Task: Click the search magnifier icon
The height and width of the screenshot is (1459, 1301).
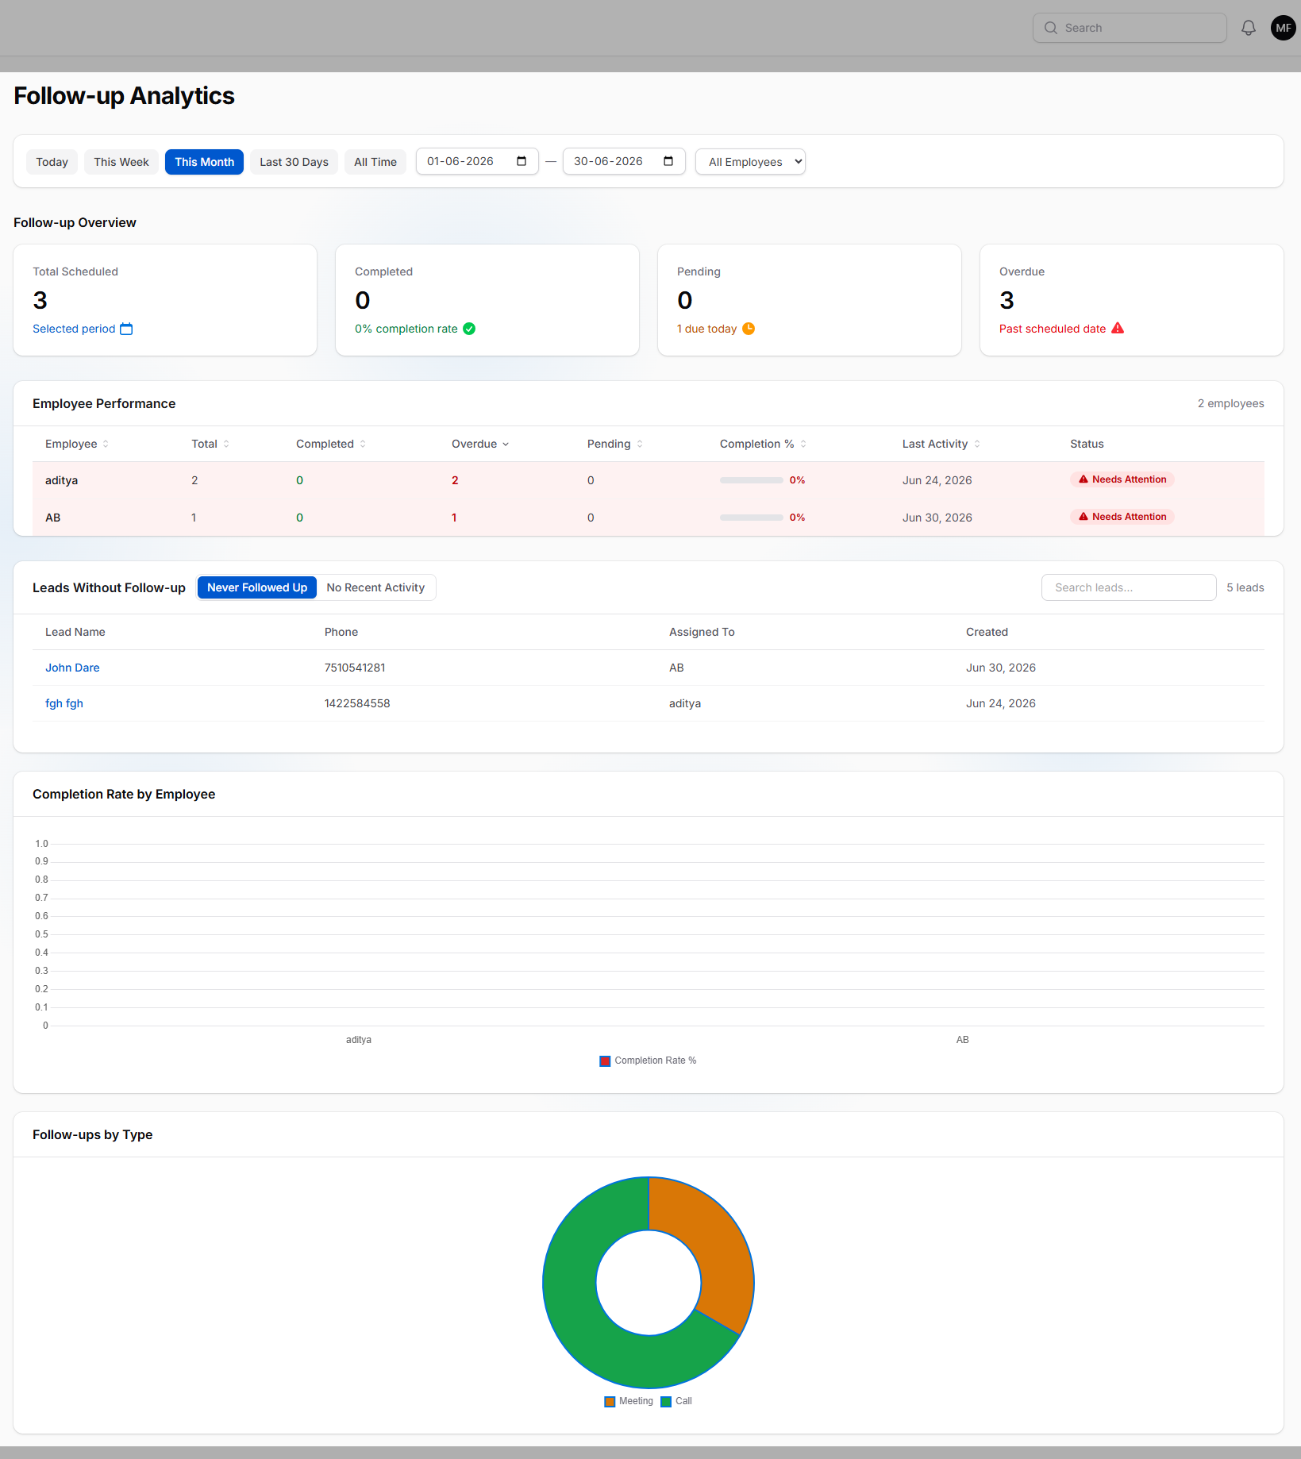Action: click(1050, 28)
